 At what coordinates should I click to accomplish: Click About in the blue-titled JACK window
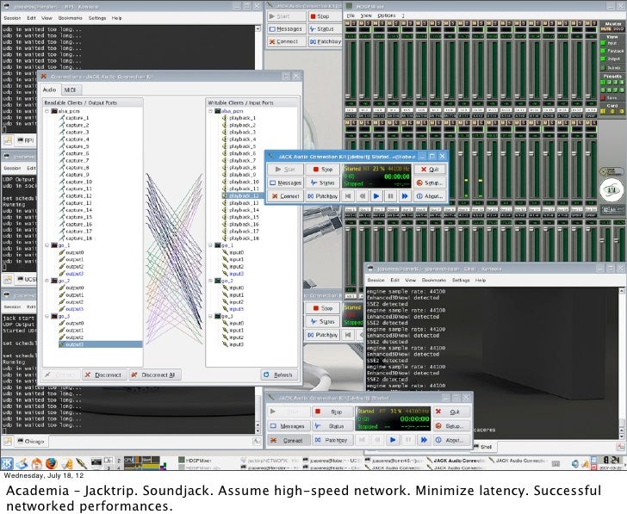tap(428, 196)
